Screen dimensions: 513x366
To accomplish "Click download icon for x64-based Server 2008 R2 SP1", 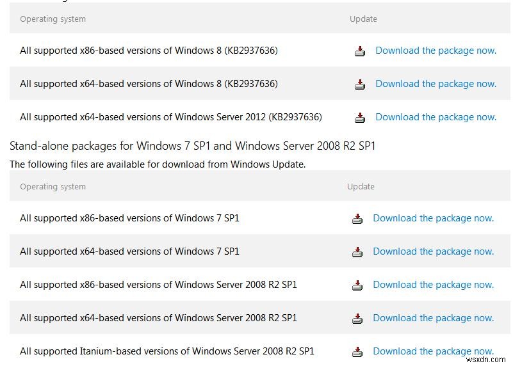I will pyautogui.click(x=357, y=319).
